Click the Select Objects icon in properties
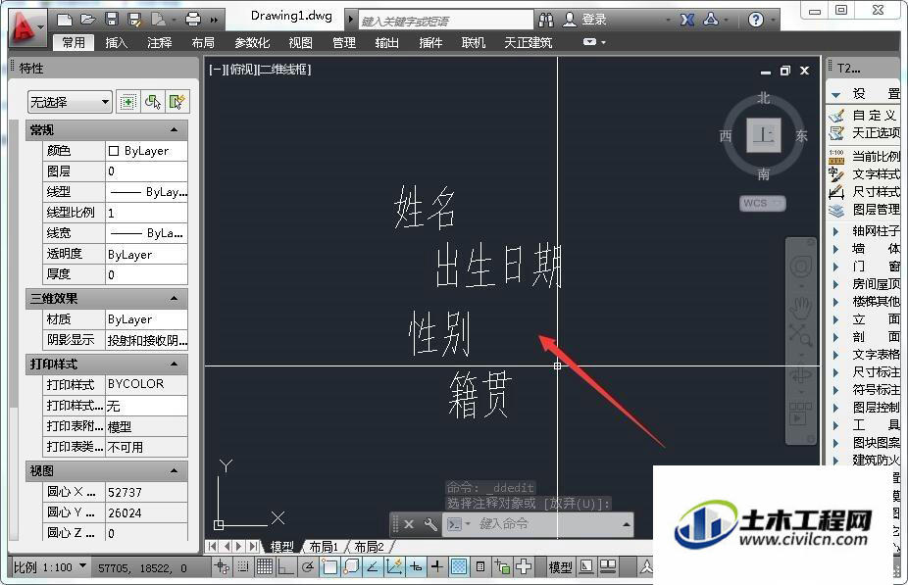Image resolution: width=908 pixels, height=585 pixels. pos(153,103)
